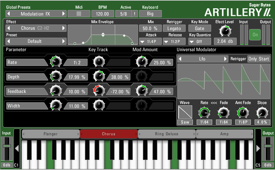Click the Slope 4.0% value box

click(x=262, y=122)
